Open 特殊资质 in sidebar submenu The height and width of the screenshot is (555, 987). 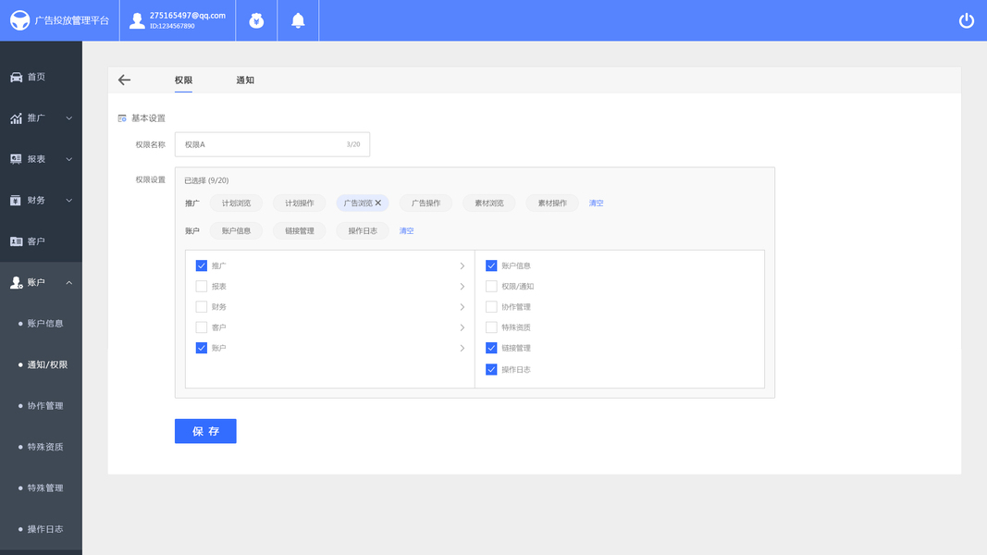45,447
